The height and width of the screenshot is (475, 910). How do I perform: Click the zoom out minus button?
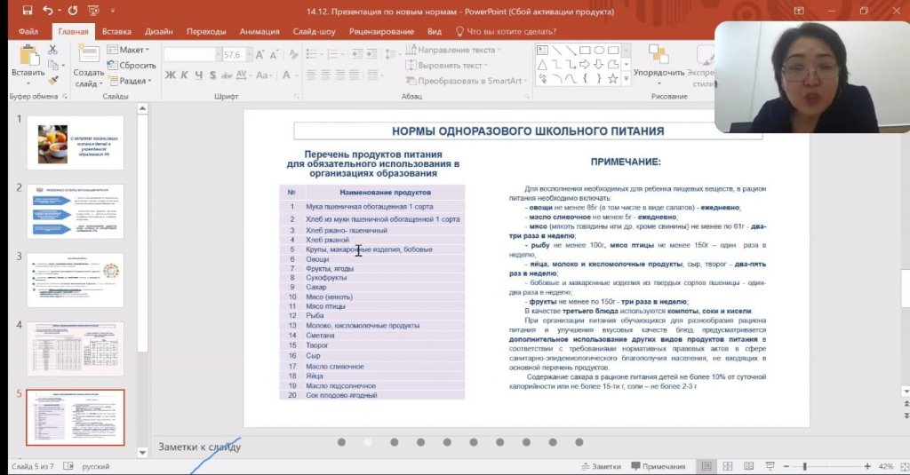[786, 466]
